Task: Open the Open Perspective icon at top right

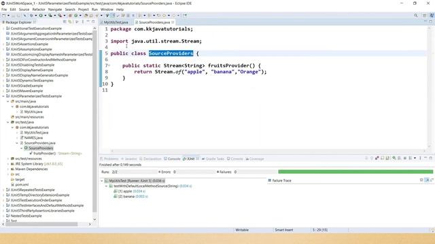Action: 424,16
